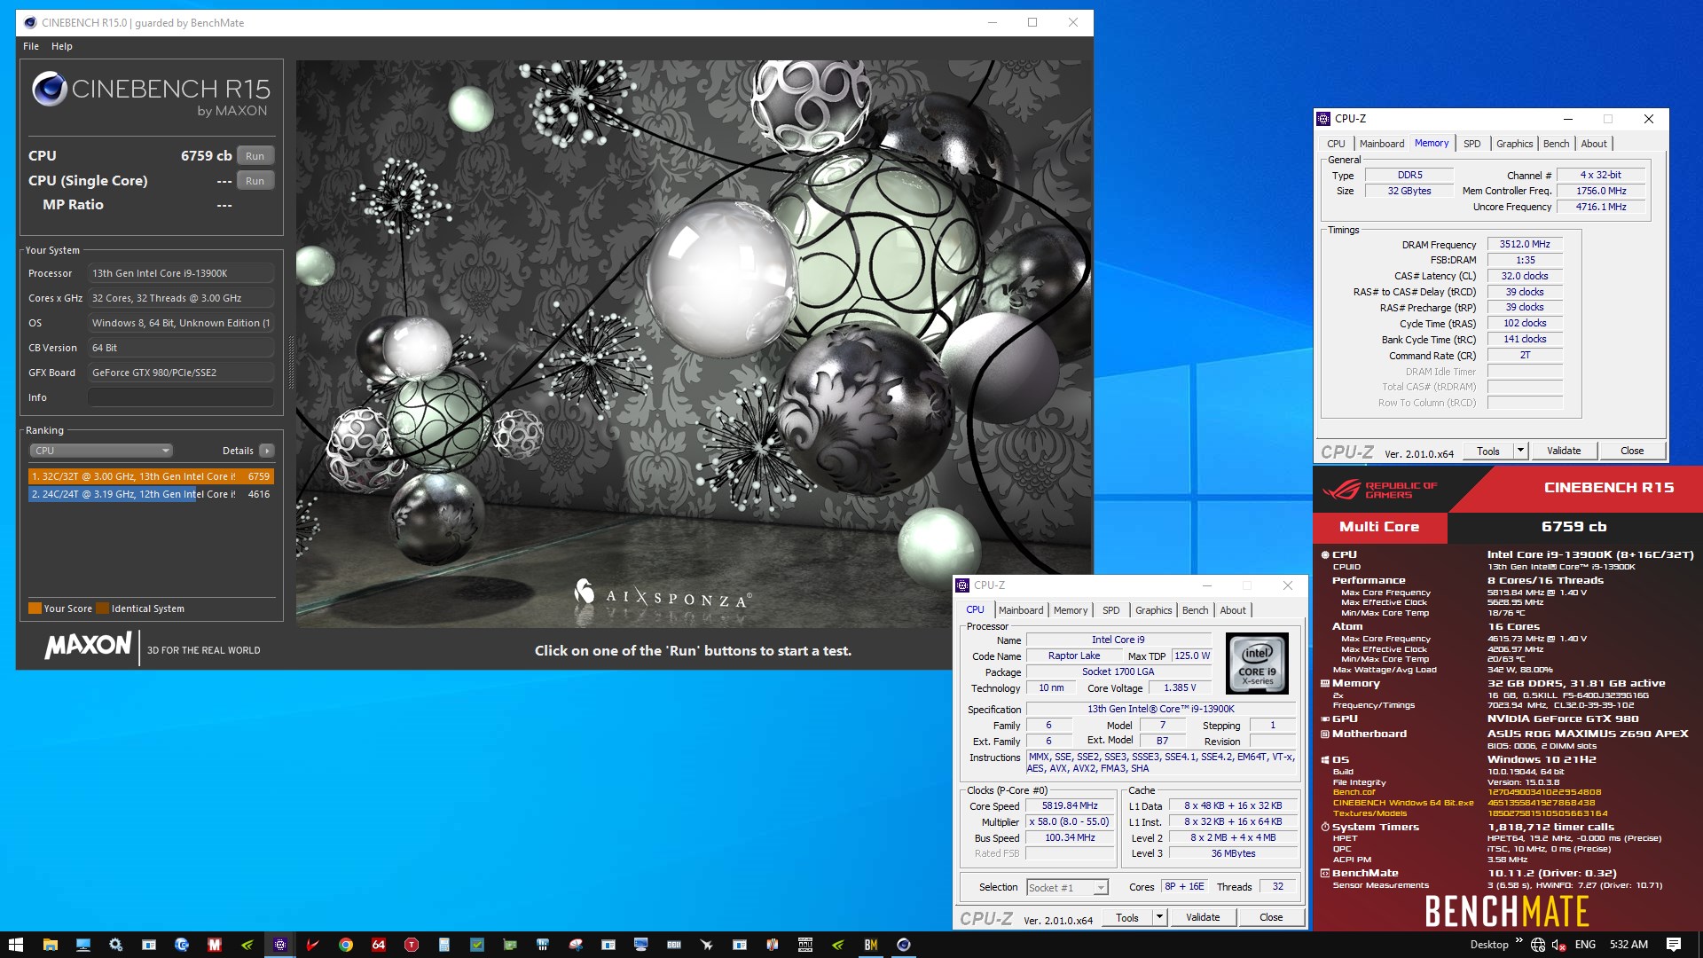This screenshot has height=958, width=1703.
Task: Click the Motherboard section icon in BenchMate panel
Action: pyautogui.click(x=1325, y=734)
